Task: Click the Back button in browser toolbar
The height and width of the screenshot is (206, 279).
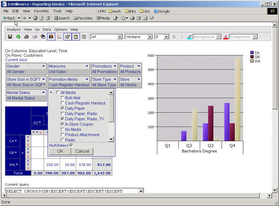Action: coord(10,18)
